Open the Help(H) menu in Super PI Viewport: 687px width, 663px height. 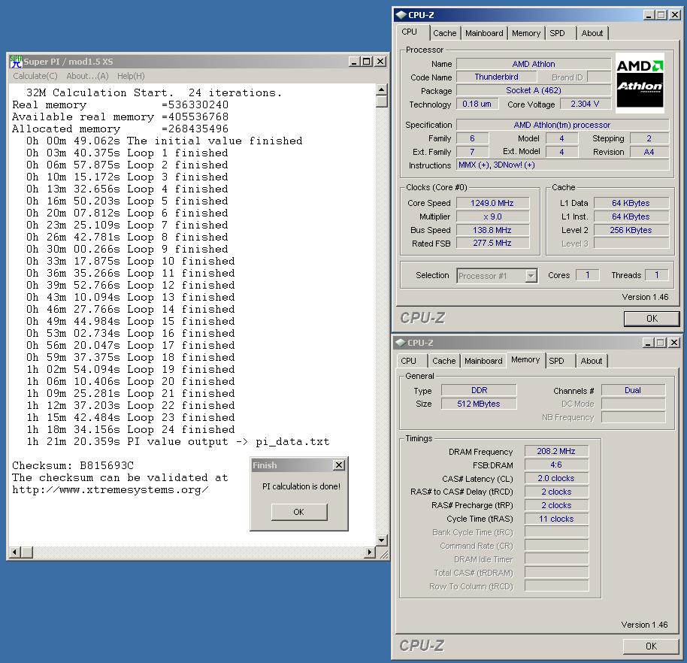tap(131, 76)
